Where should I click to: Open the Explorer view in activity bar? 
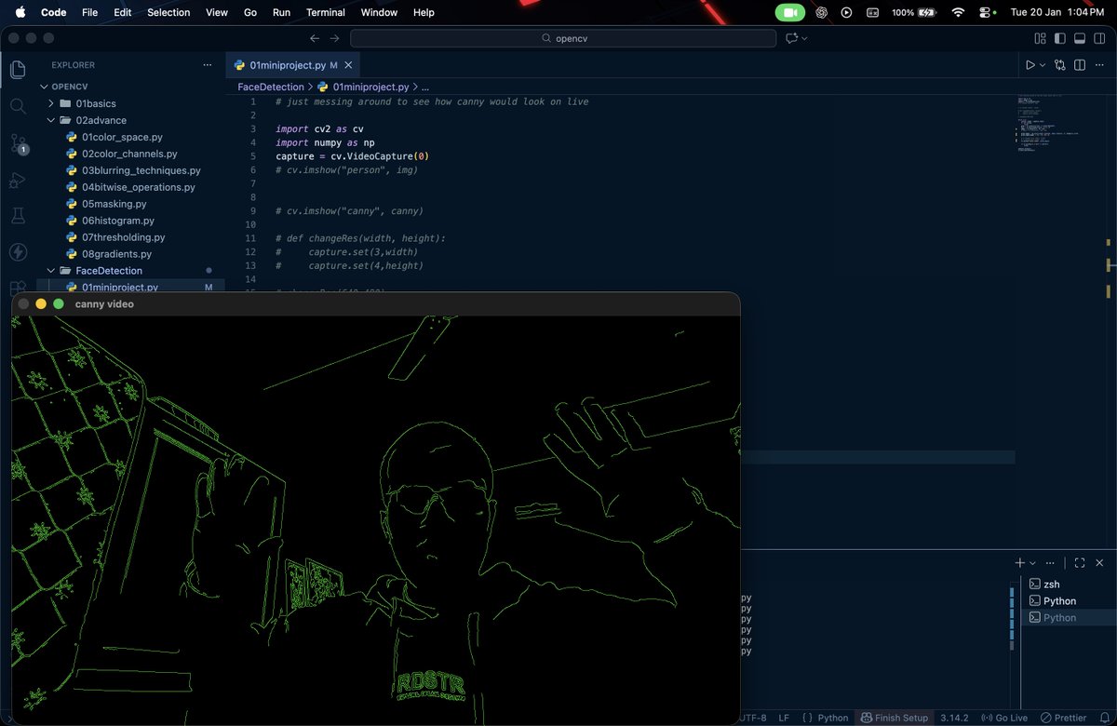click(x=18, y=70)
